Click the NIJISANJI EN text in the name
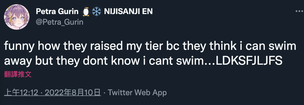 click(x=128, y=12)
